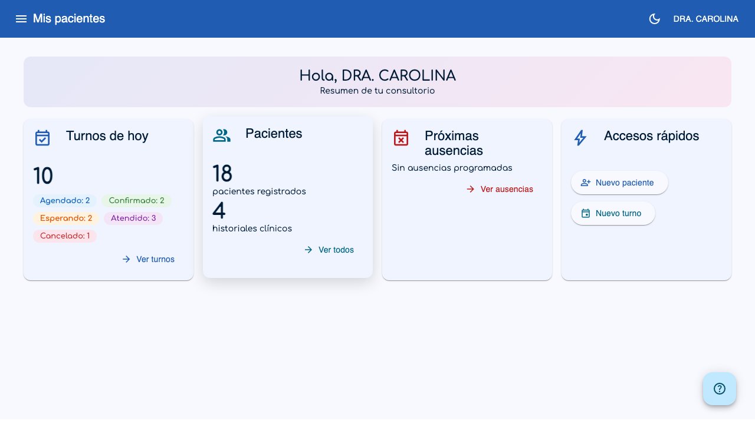Click the calendar-cancel icon on Próximas ausencias
The width and height of the screenshot is (755, 424).
[401, 138]
